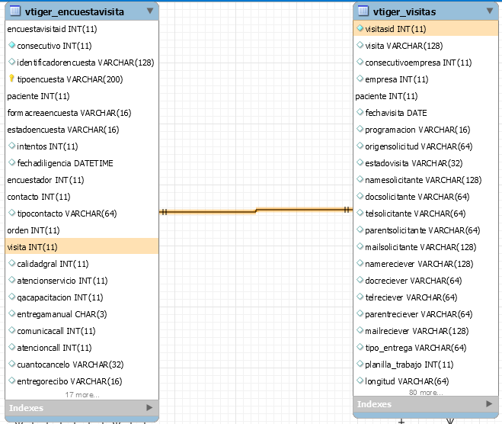502x424 pixels.
Task: Click the diamond icon beside entregamanual
Action: click(x=12, y=313)
